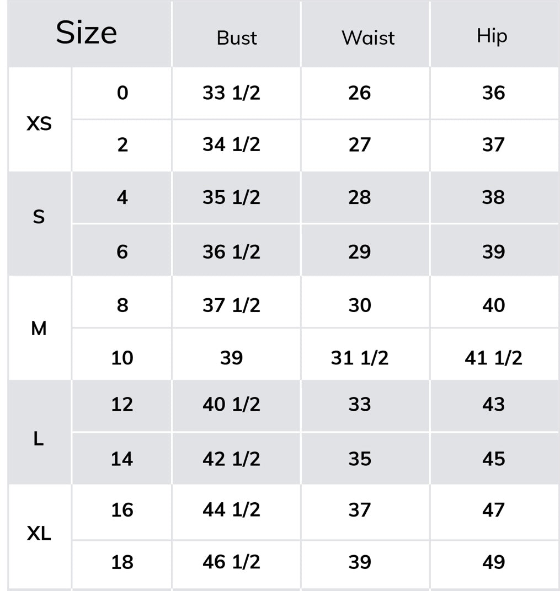Click the Waist column header
560x591 pixels.
(x=368, y=38)
